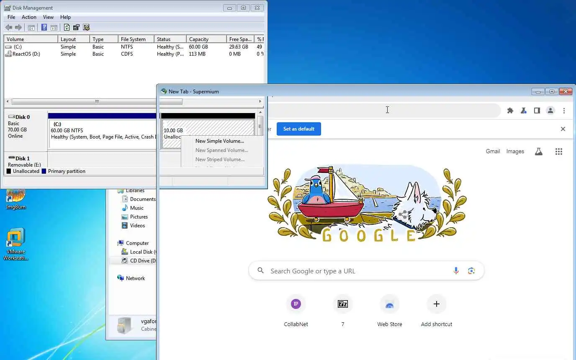The height and width of the screenshot is (360, 576).
Task: Click the Status column header
Action: 170,39
